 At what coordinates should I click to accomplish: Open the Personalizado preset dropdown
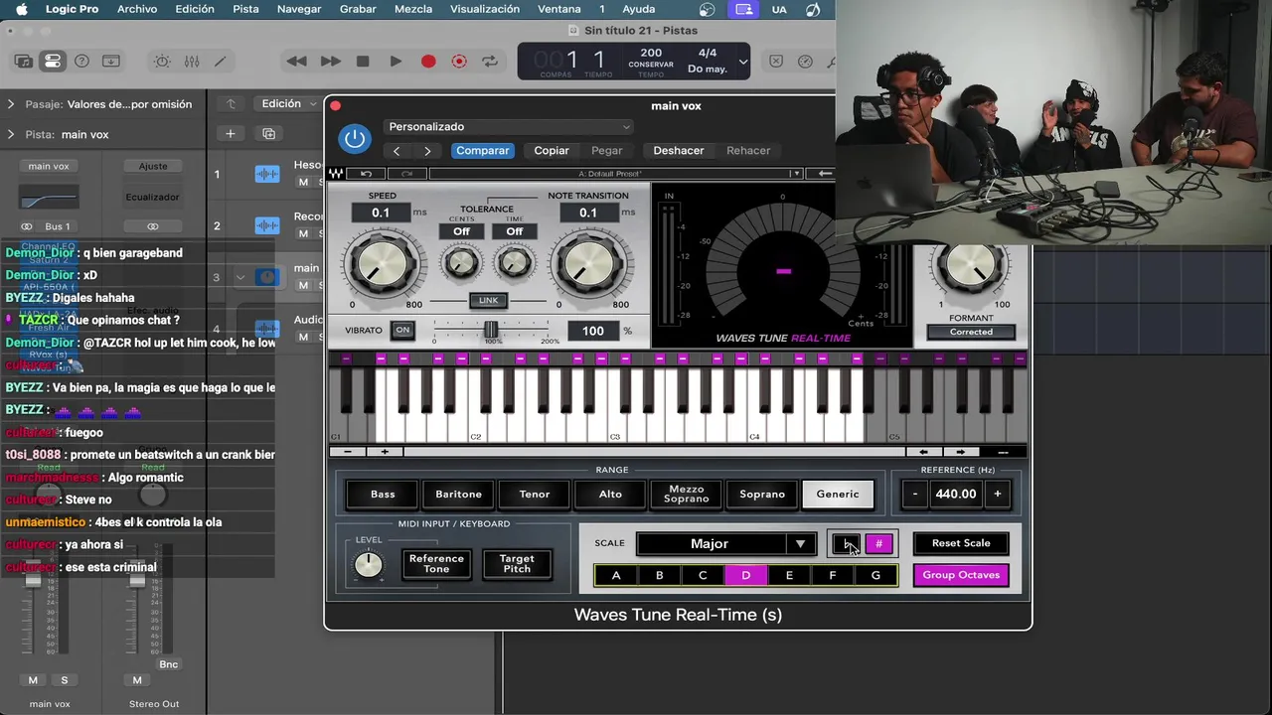pos(508,126)
